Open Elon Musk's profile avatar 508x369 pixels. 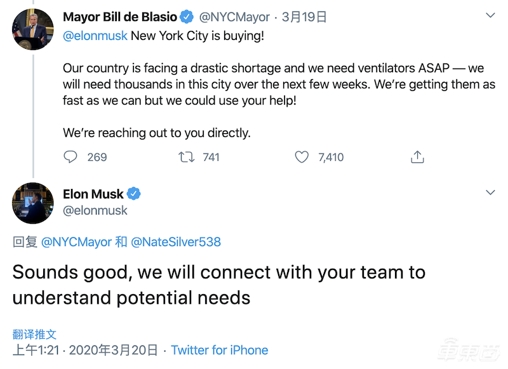click(x=32, y=203)
